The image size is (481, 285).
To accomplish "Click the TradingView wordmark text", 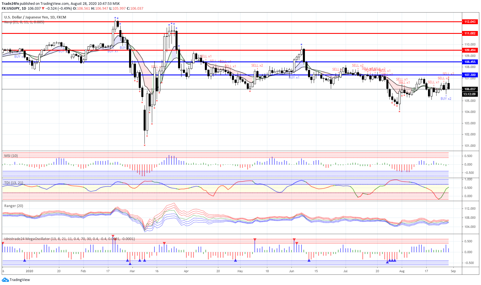I will pyautogui.click(x=20, y=280).
